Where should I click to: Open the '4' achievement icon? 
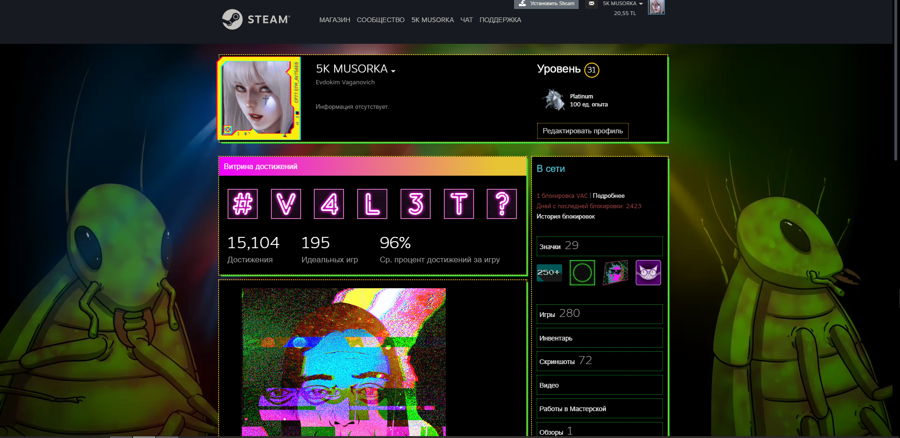point(329,204)
